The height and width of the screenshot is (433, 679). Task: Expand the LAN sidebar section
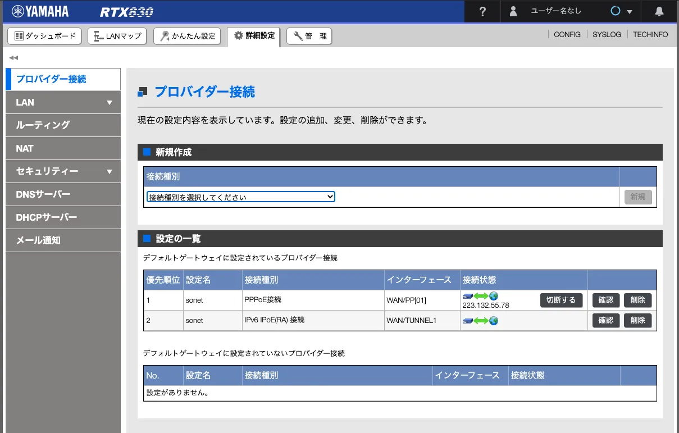(x=63, y=102)
